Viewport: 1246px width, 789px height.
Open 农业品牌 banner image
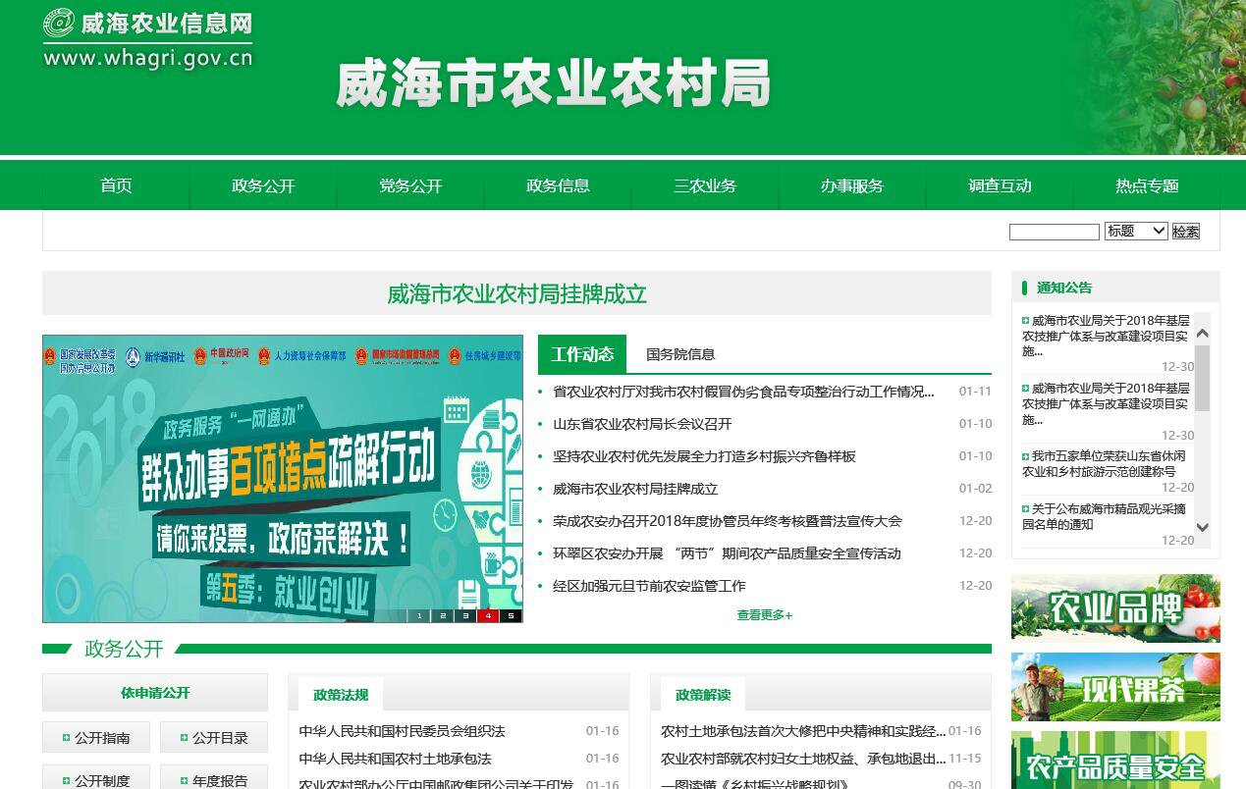[x=1115, y=608]
